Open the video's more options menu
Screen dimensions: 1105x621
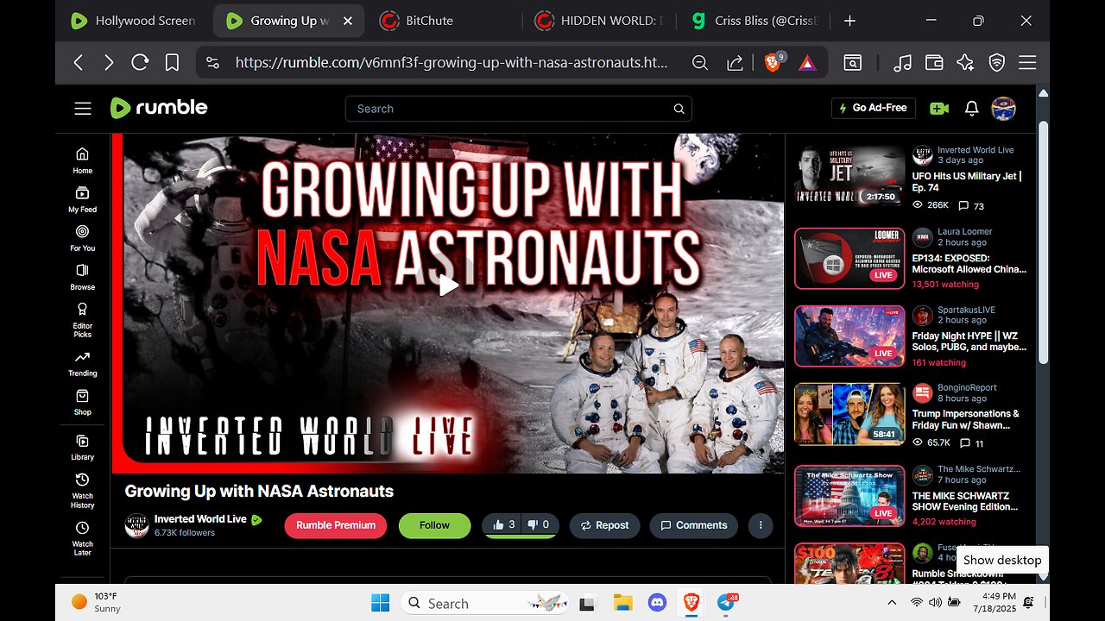pos(761,525)
